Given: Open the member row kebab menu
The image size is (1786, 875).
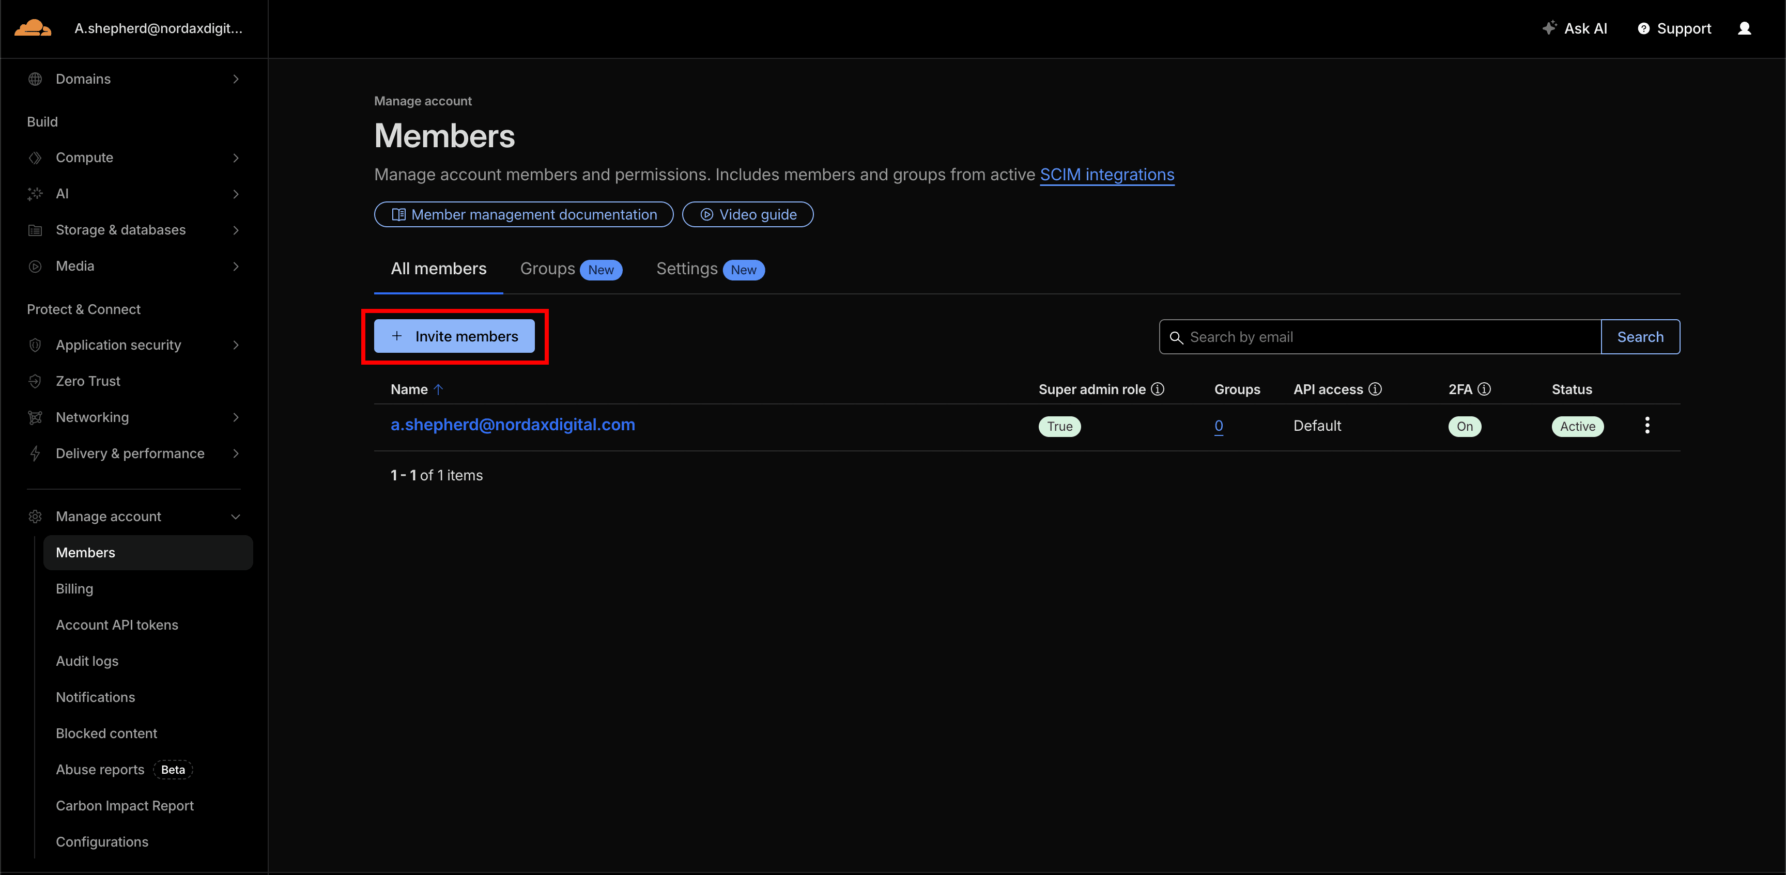Looking at the screenshot, I should coord(1648,426).
